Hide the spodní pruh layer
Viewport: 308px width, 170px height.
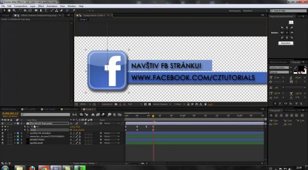tap(3, 143)
